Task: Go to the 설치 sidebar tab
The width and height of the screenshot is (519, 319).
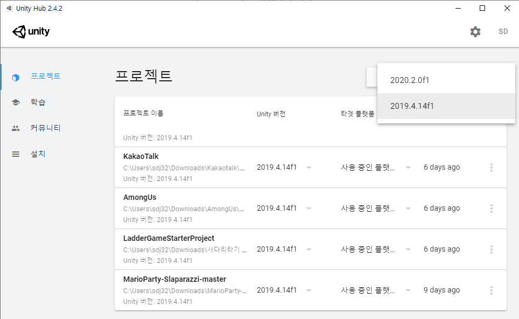Action: (38, 154)
